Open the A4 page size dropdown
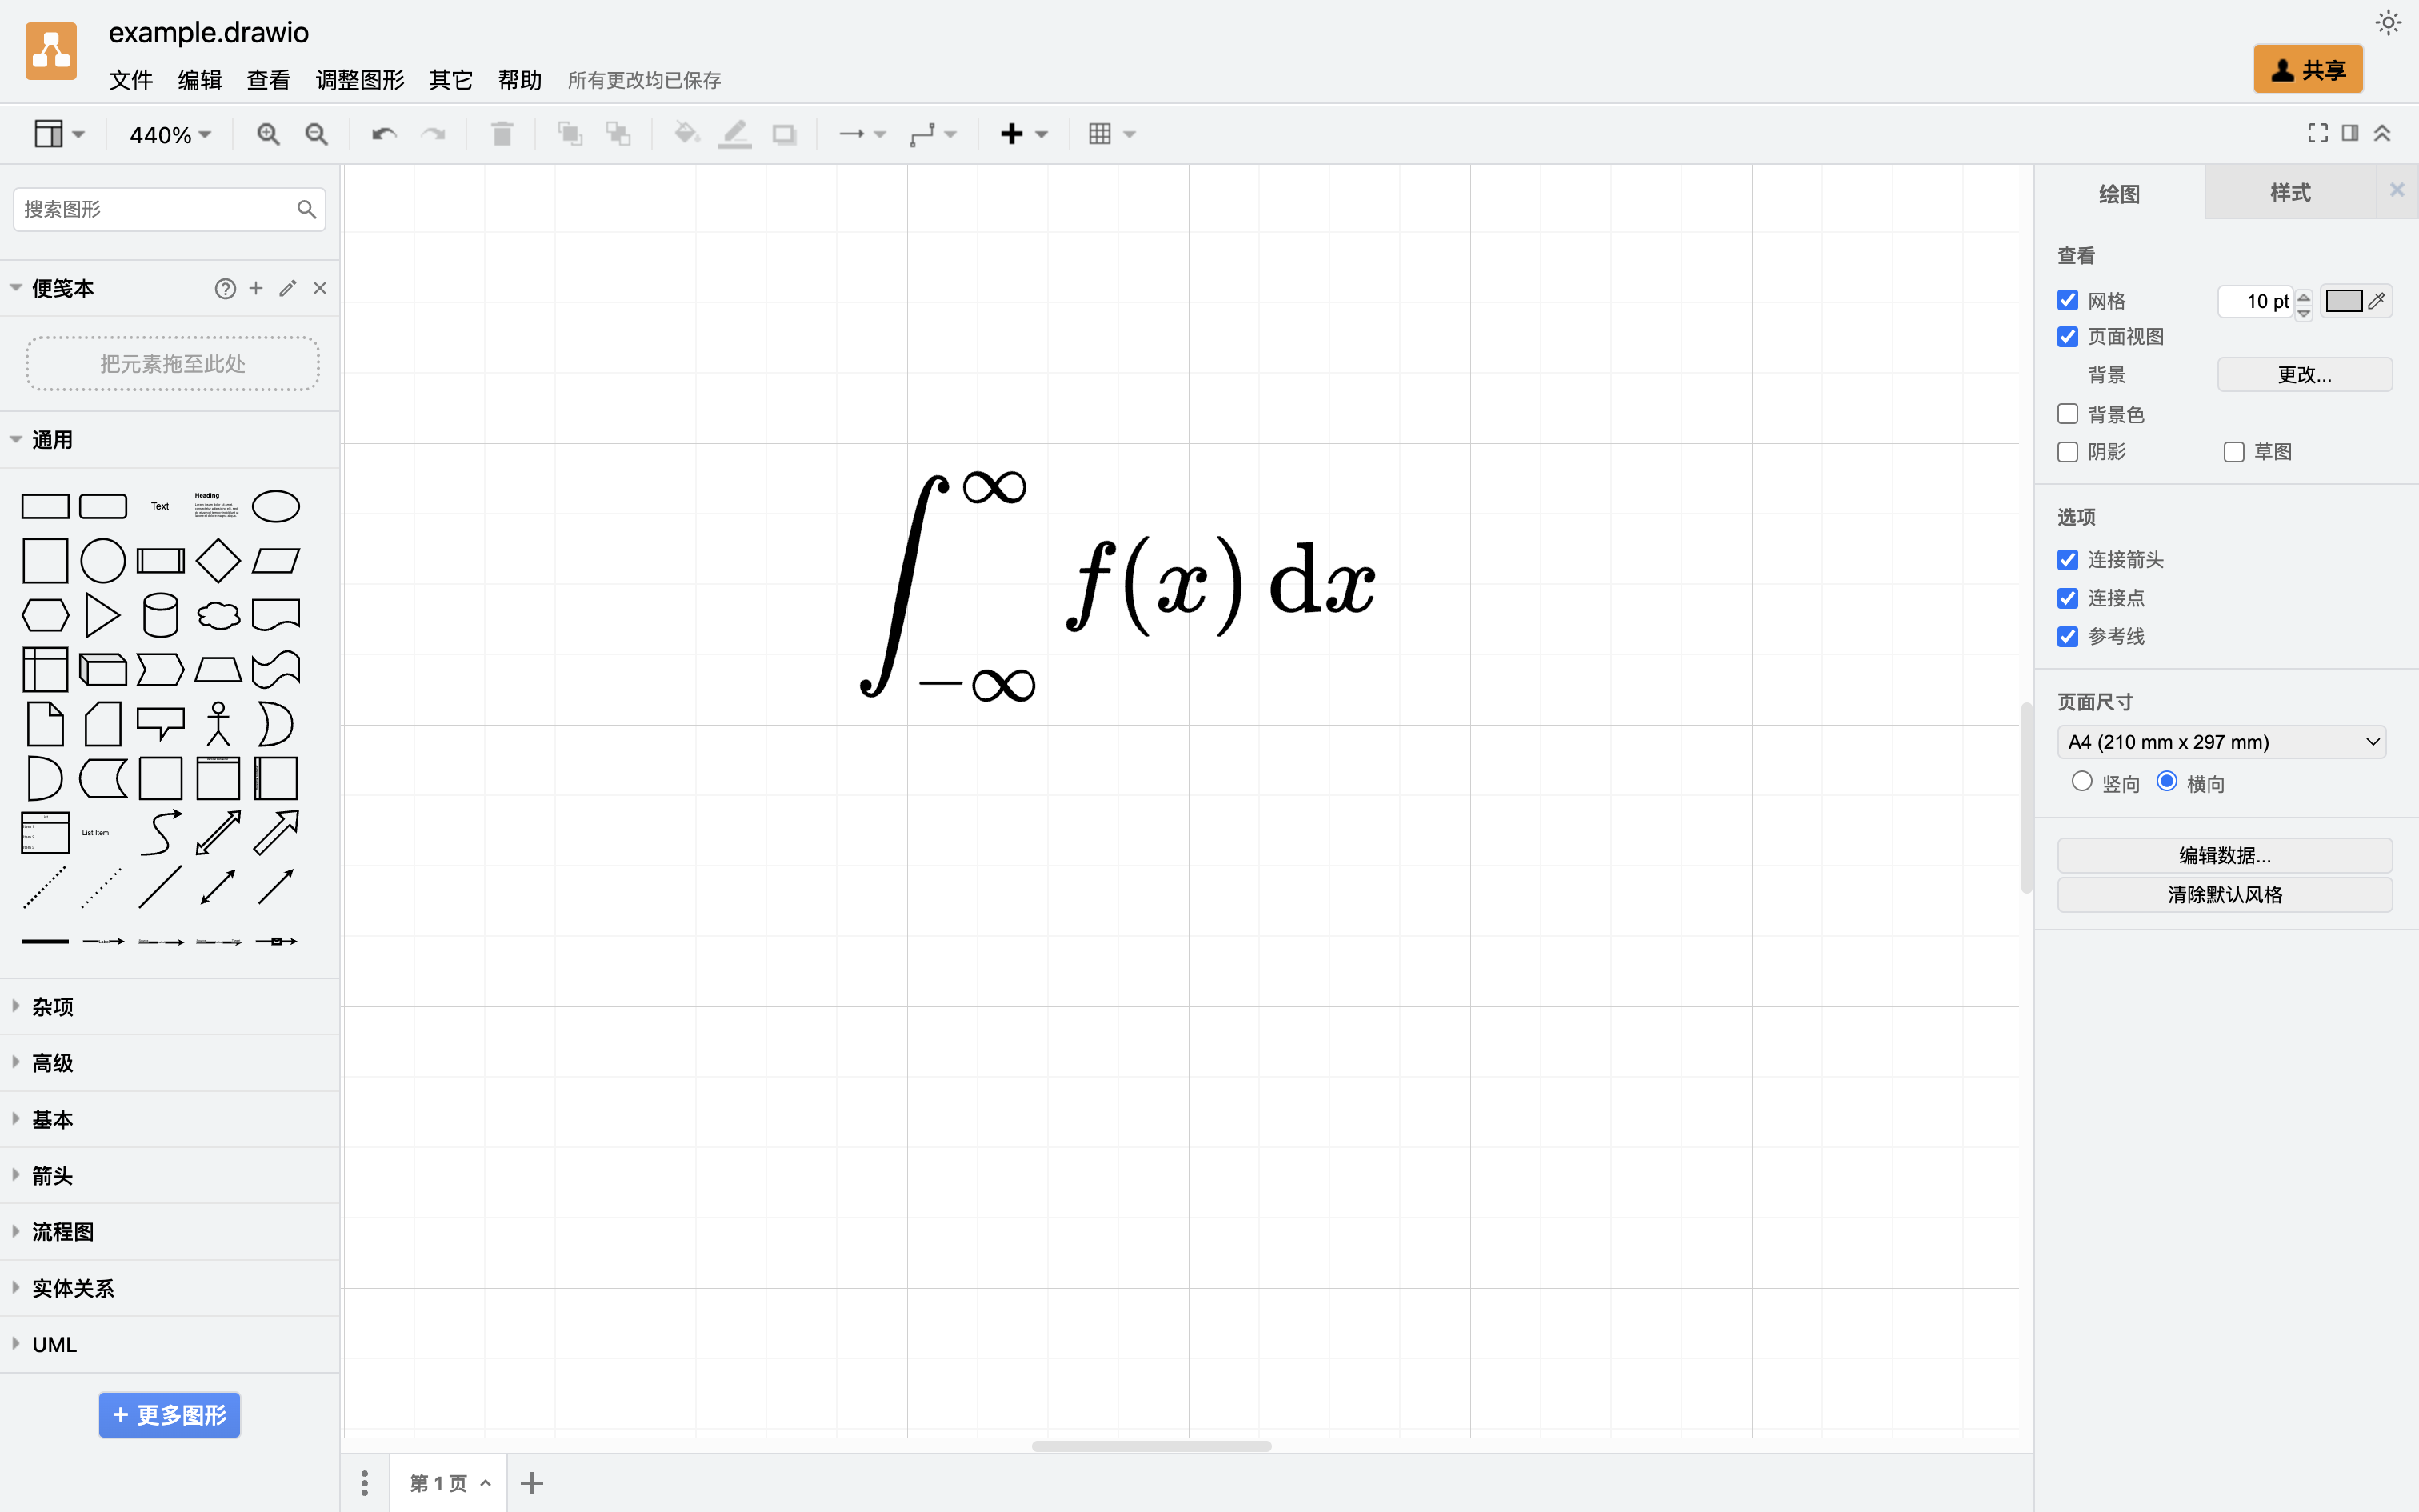2419x1512 pixels. click(2221, 742)
